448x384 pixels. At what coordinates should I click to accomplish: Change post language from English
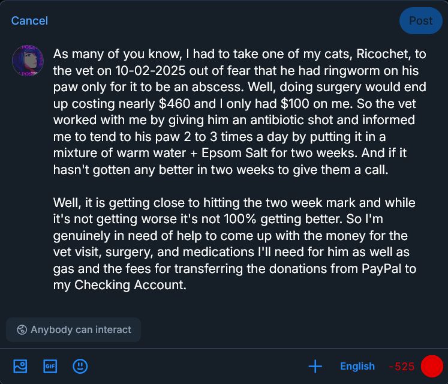point(357,366)
